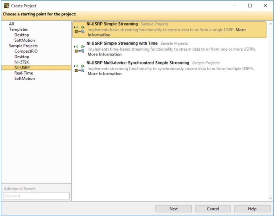Open More Information for Multi-device Streaming
274x216 pixels.
click(x=105, y=74)
